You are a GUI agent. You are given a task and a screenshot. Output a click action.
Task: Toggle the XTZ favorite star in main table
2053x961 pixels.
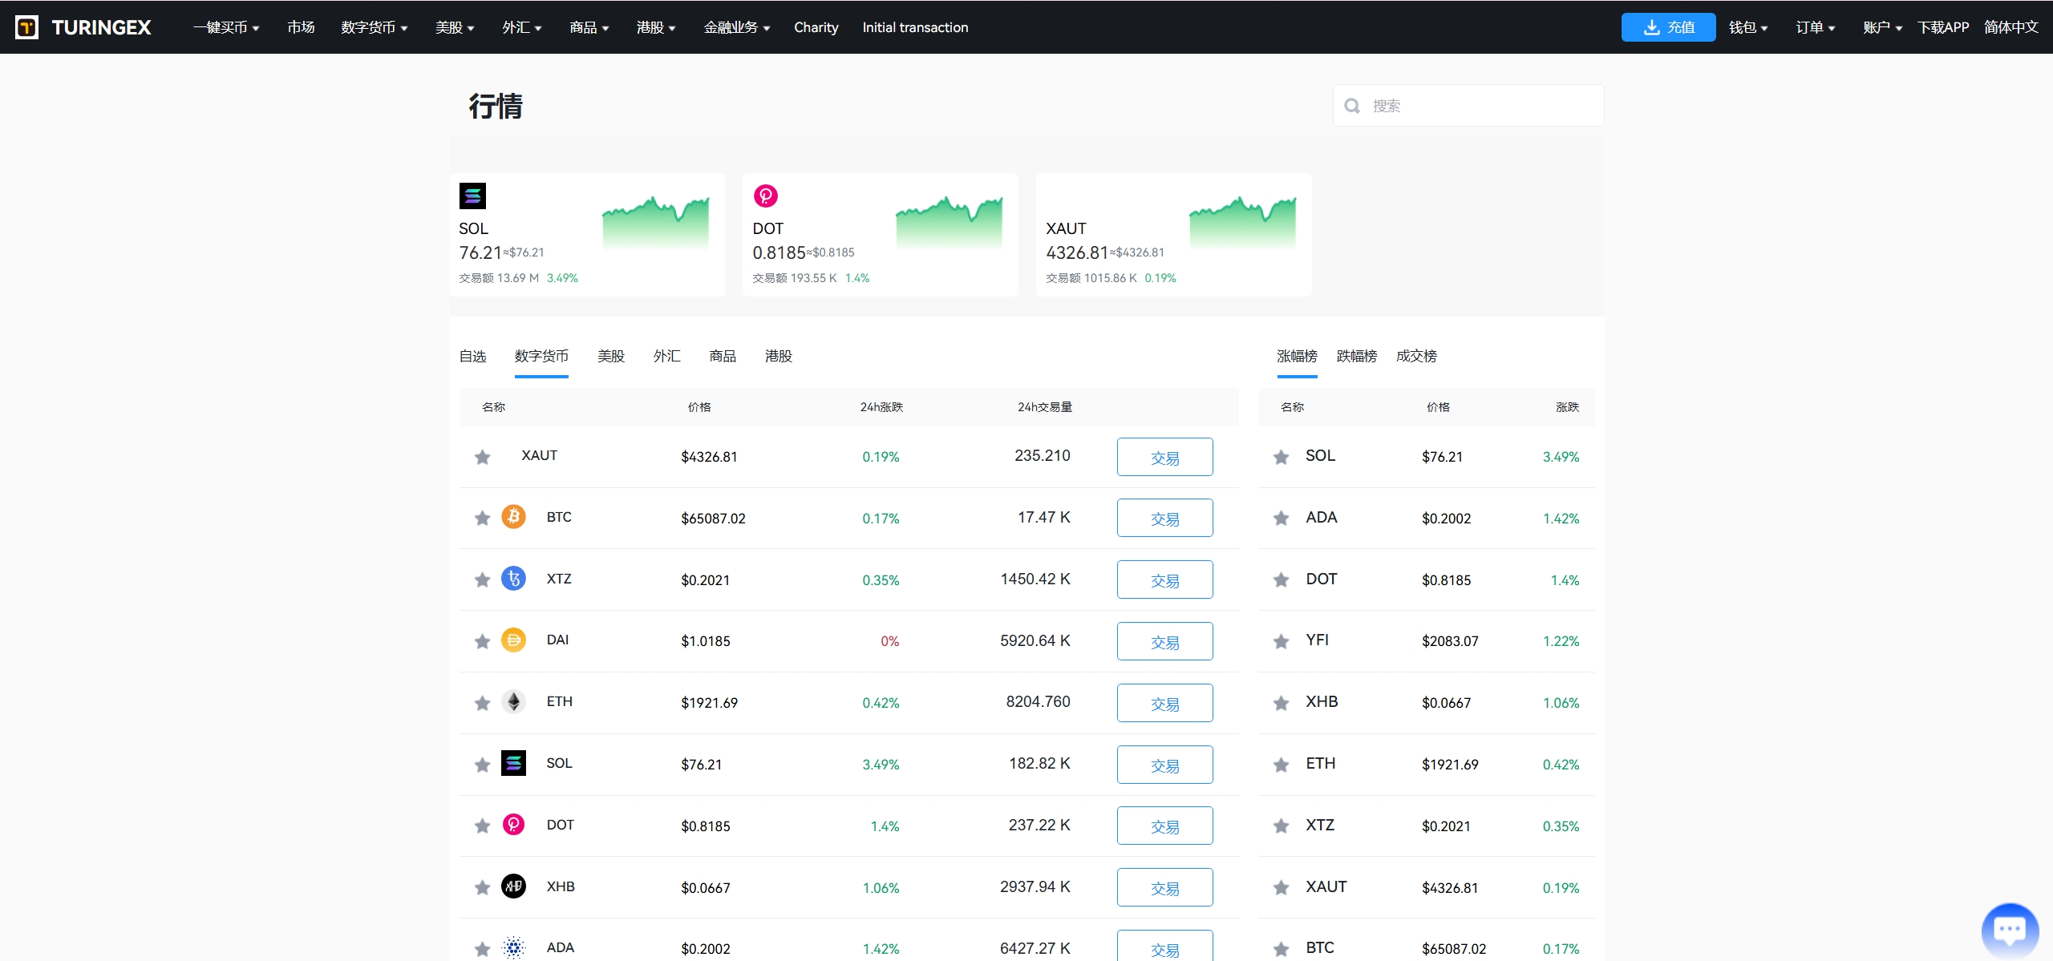pyautogui.click(x=482, y=579)
